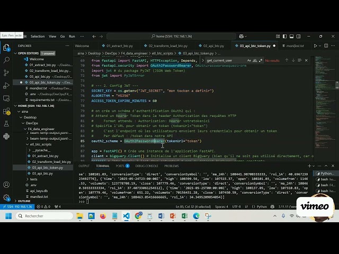The image size is (339, 254).
Task: Expand the __pycache__ folder
Action: click(30, 150)
